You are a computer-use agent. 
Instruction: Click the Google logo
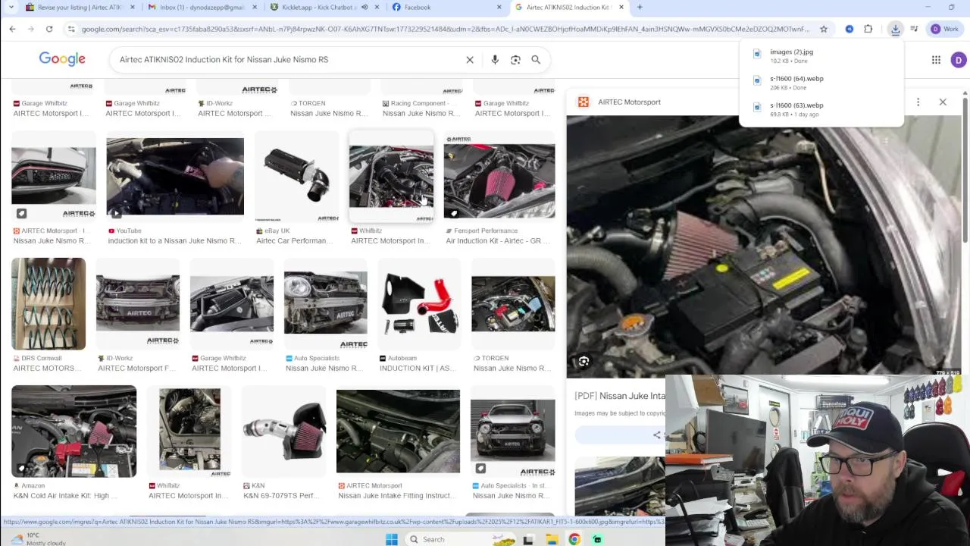(62, 59)
